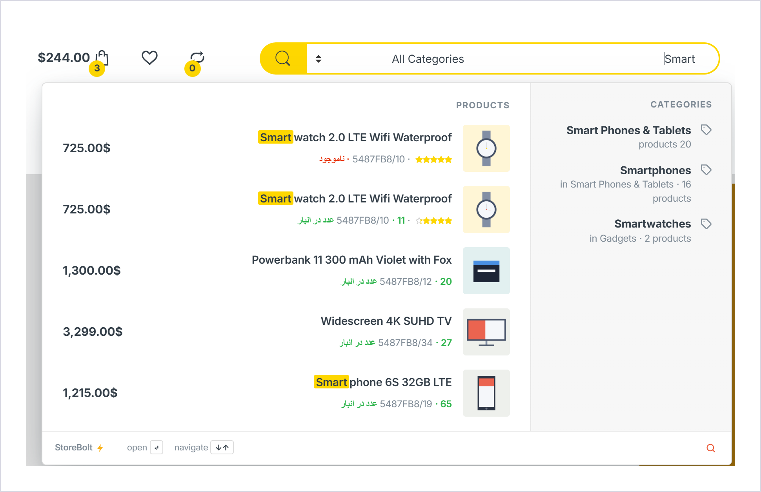Viewport: 761px width, 492px height.
Task: Click the second Smartwatch thumbnail with four stars
Action: click(486, 210)
